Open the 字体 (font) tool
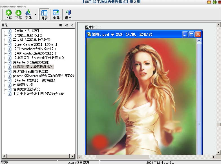Viewport: 221px width, 164px height. pos(28,15)
